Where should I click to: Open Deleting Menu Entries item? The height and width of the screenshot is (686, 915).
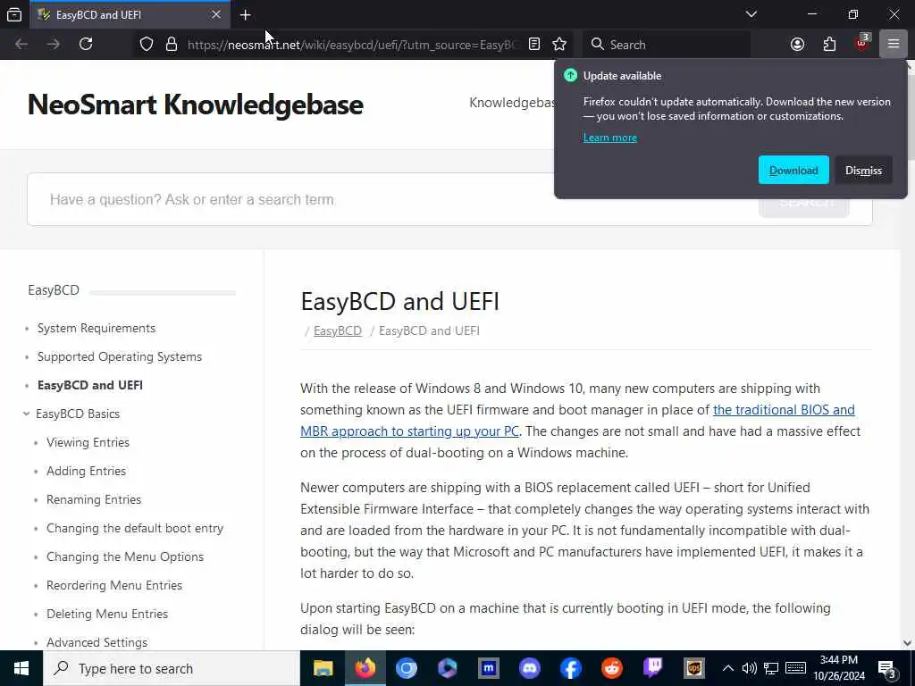[x=107, y=615]
